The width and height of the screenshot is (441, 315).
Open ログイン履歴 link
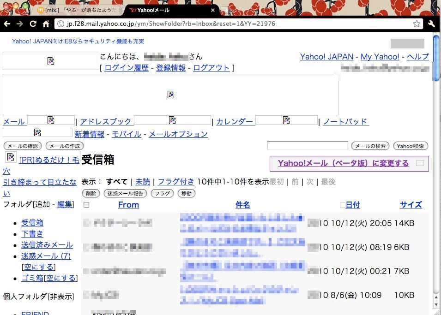click(x=127, y=68)
